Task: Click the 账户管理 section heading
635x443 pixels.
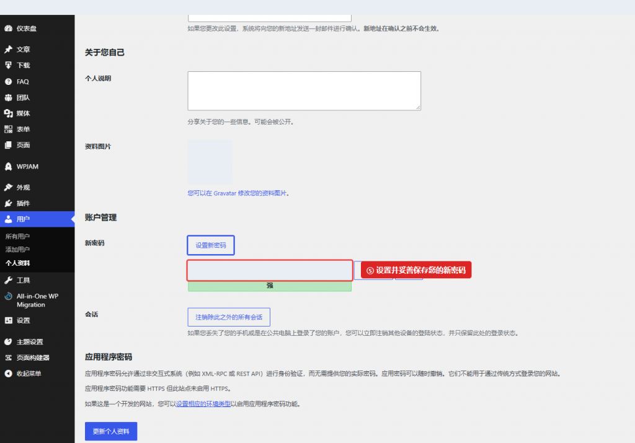Action: [x=101, y=217]
